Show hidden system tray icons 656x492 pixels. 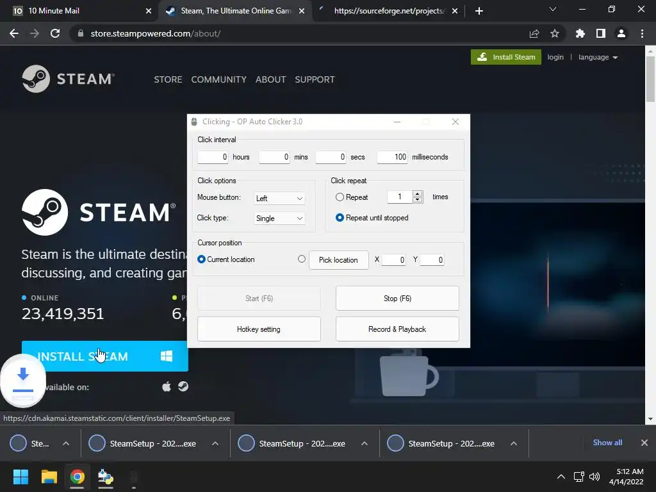pos(561,477)
